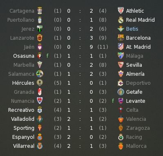The height and width of the screenshot is (156, 163).
Task: Click the Athletic club crest
Action: (x=121, y=11)
